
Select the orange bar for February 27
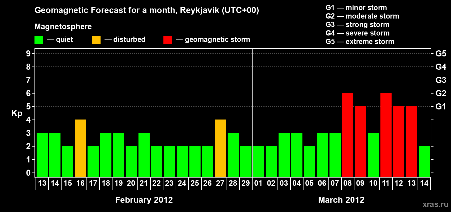(x=220, y=148)
